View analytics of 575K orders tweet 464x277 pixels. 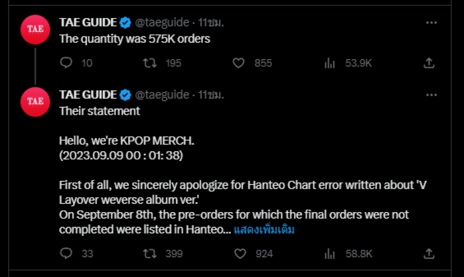(329, 63)
